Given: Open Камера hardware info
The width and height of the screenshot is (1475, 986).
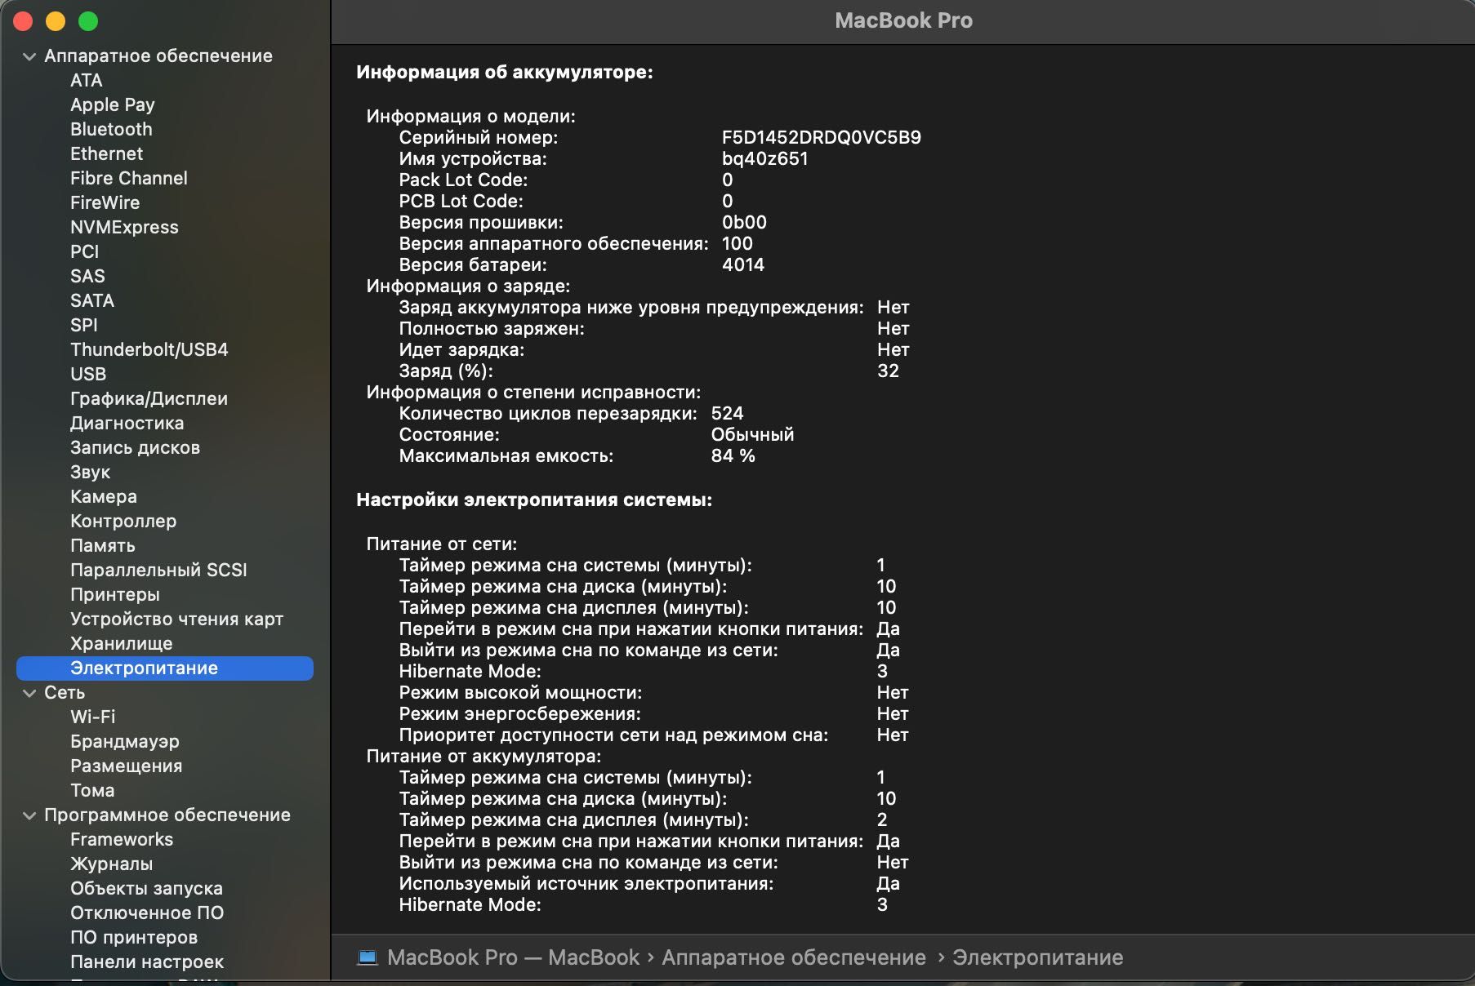Looking at the screenshot, I should [x=104, y=496].
